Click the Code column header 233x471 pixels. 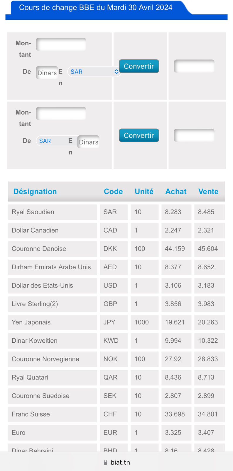[x=113, y=192]
